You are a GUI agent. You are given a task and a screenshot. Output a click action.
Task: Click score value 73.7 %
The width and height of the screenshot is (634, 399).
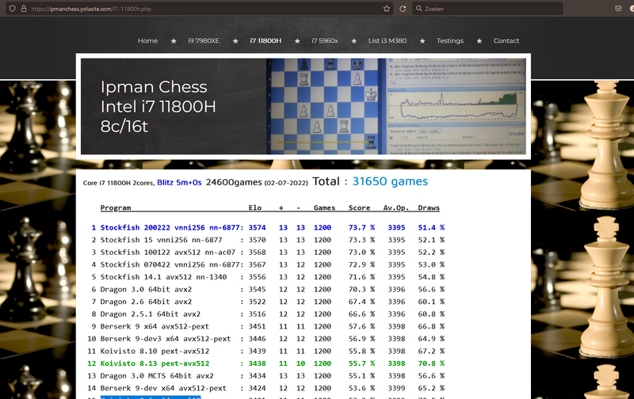click(361, 227)
